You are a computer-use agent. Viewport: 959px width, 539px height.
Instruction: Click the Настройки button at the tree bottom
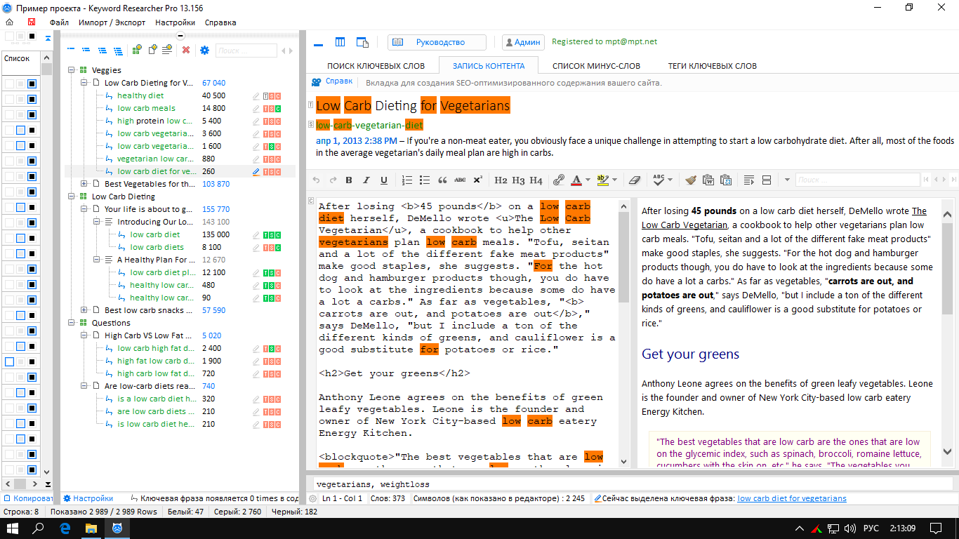tap(88, 498)
